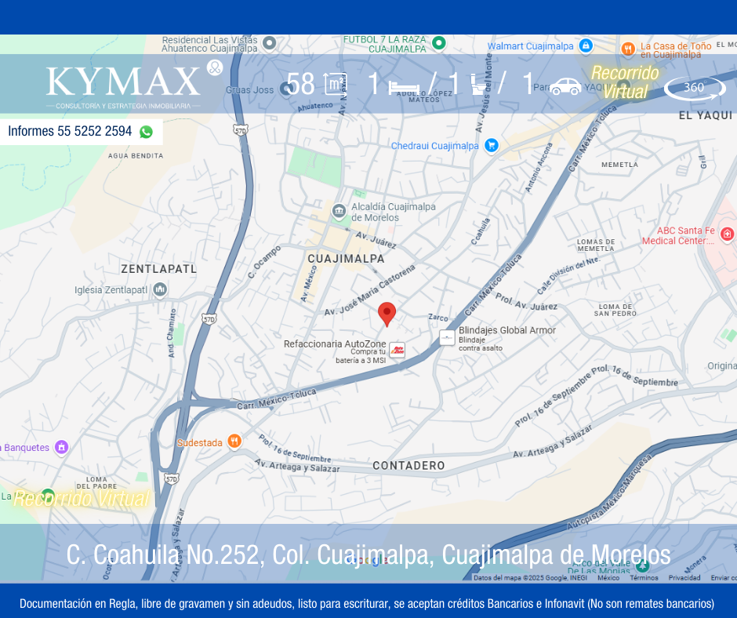The height and width of the screenshot is (618, 737).
Task: Click the C. Ocampo street label
Action: tap(264, 261)
